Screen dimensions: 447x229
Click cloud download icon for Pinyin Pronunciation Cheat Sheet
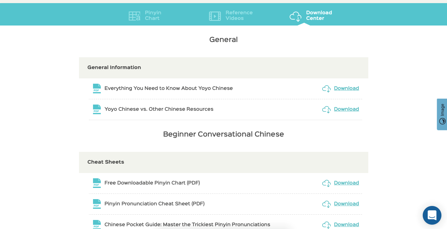pos(326,204)
